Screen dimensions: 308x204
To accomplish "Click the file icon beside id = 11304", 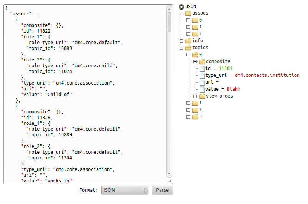I will tap(202, 68).
